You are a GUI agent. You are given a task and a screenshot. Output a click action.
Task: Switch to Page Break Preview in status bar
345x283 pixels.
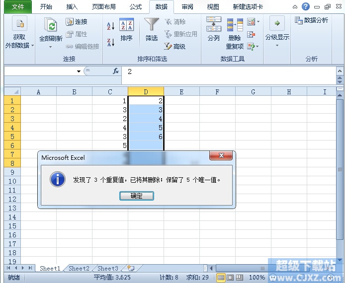point(240,278)
